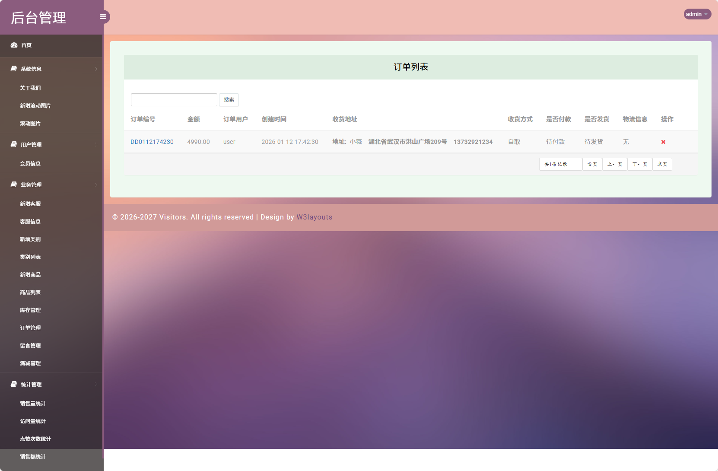
Task: Toggle the sidebar hamburger menu icon
Action: click(x=103, y=17)
